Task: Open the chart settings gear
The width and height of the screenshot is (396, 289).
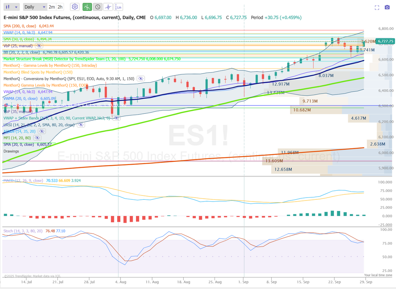Action: click(x=75, y=7)
